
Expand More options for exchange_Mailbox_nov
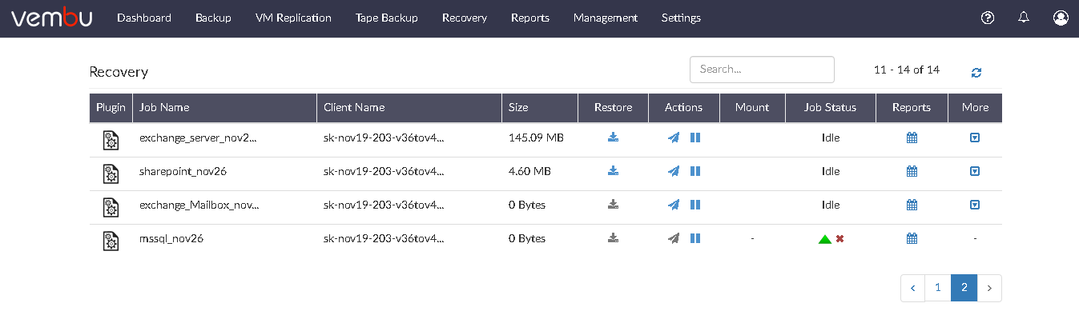pyautogui.click(x=975, y=205)
